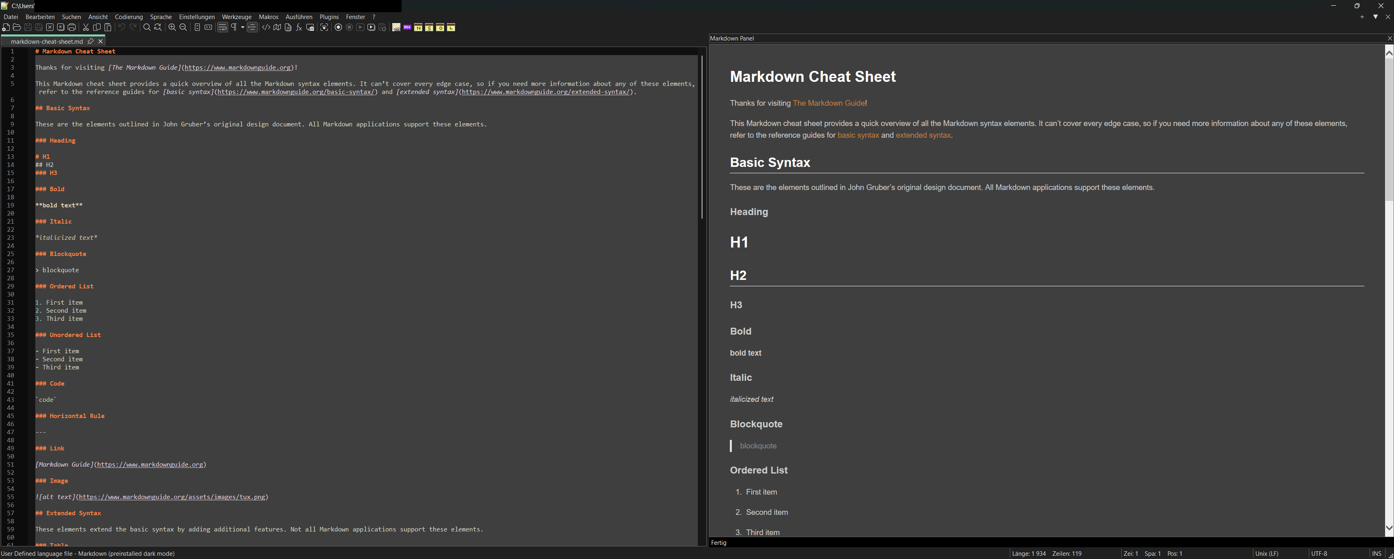This screenshot has height=559, width=1394.
Task: Click the Paste toolbar icon
Action: click(108, 27)
